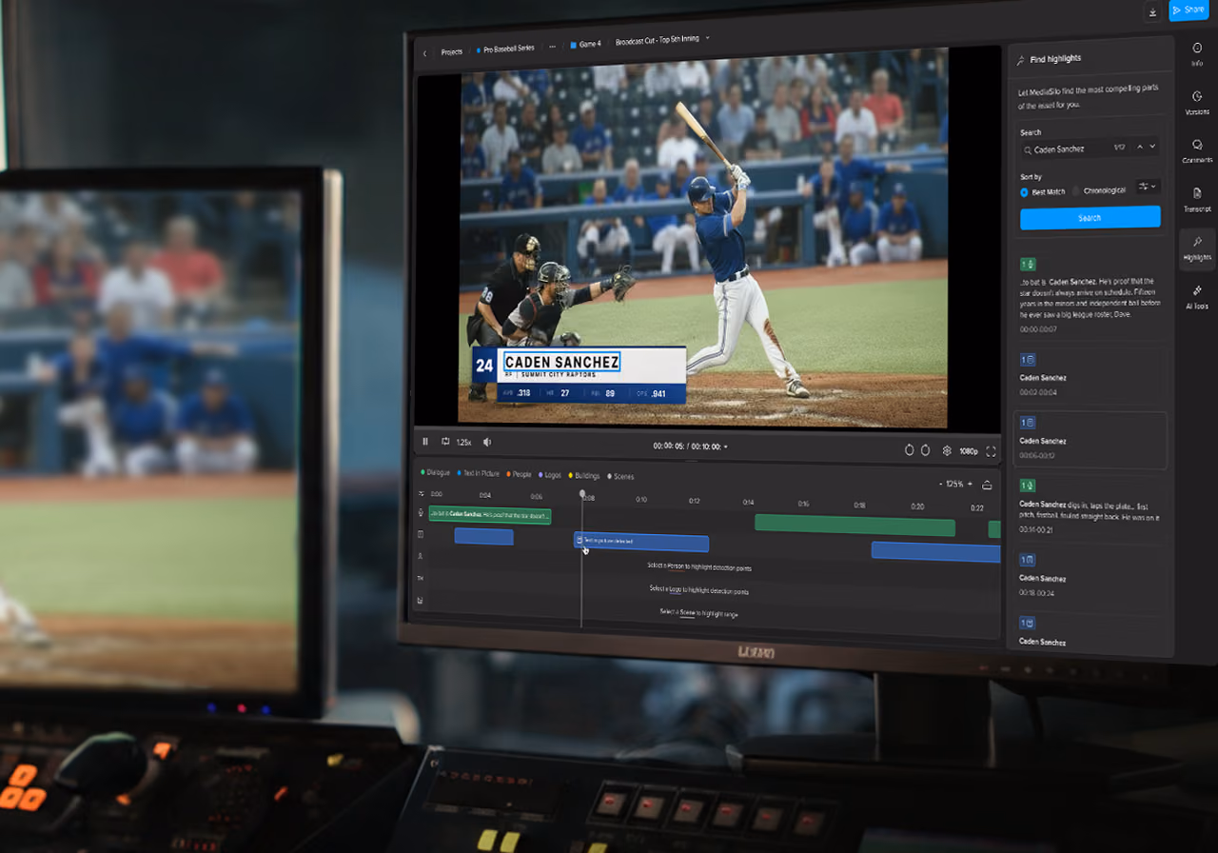Open the Caden Sanchez result at 00:02-00:04
This screenshot has width=1218, height=853.
click(1090, 376)
